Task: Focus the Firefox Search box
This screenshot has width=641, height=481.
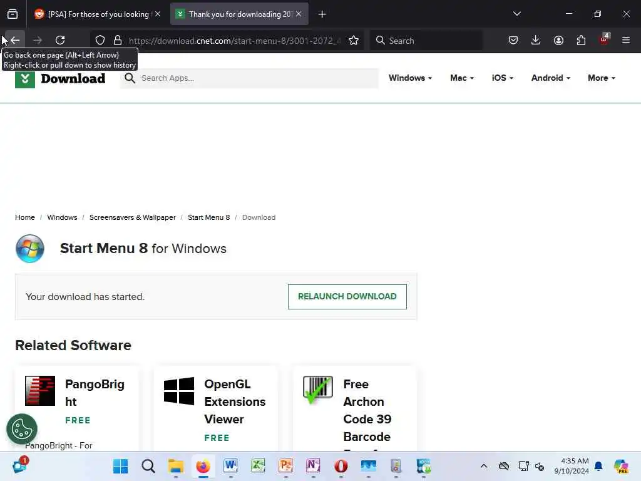Action: [x=426, y=41]
